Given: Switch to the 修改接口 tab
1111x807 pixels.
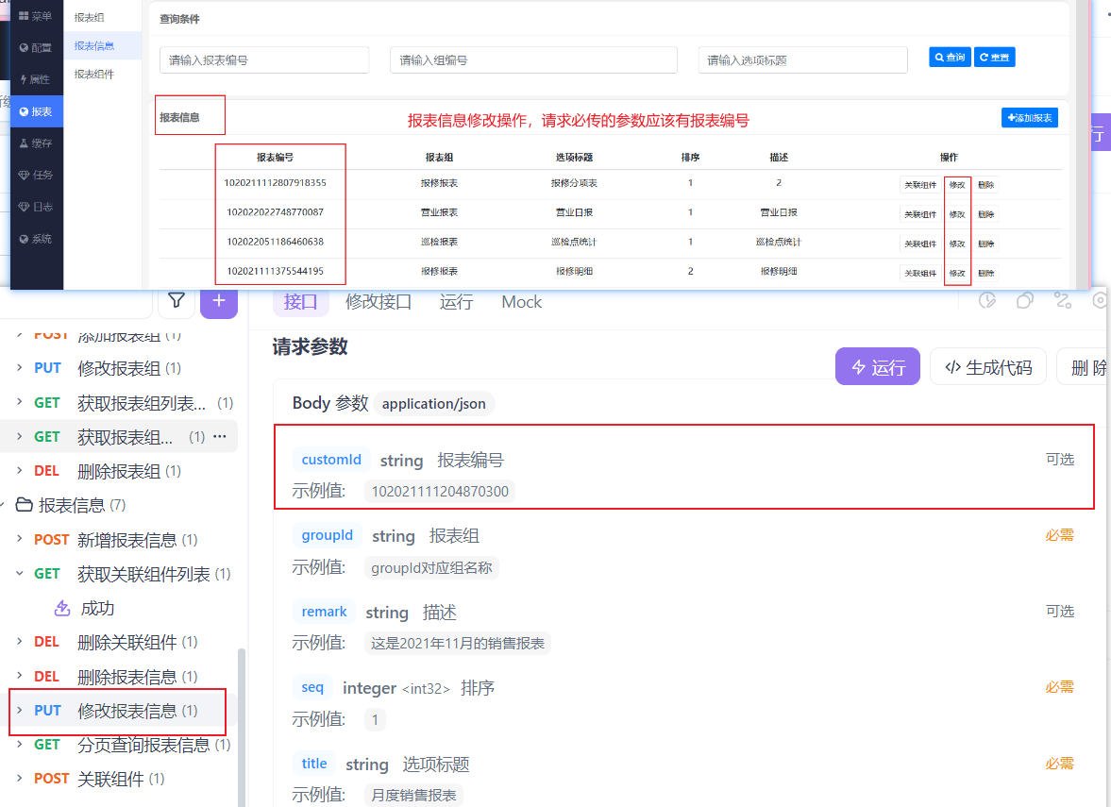Looking at the screenshot, I should pos(379,302).
